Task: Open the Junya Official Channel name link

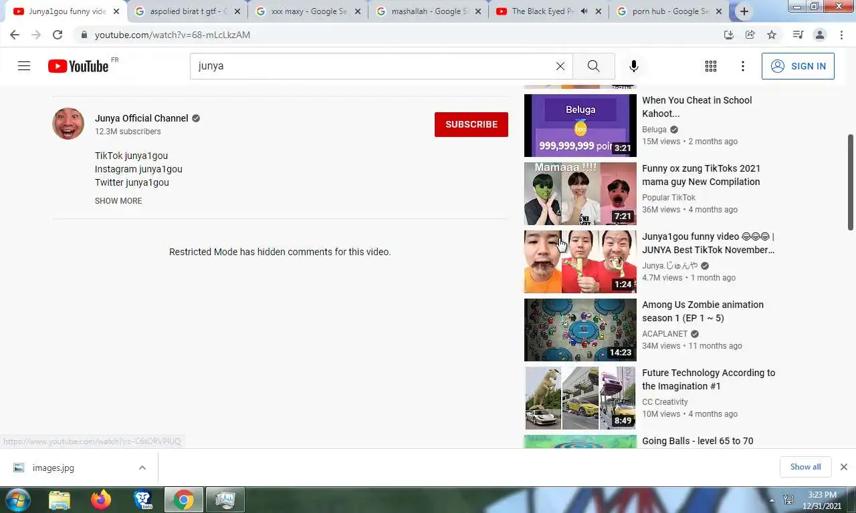Action: pyautogui.click(x=141, y=118)
